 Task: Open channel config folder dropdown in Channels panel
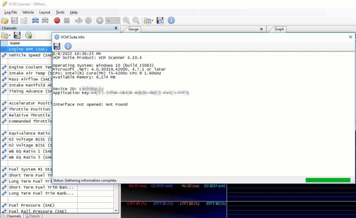click(x=6, y=35)
